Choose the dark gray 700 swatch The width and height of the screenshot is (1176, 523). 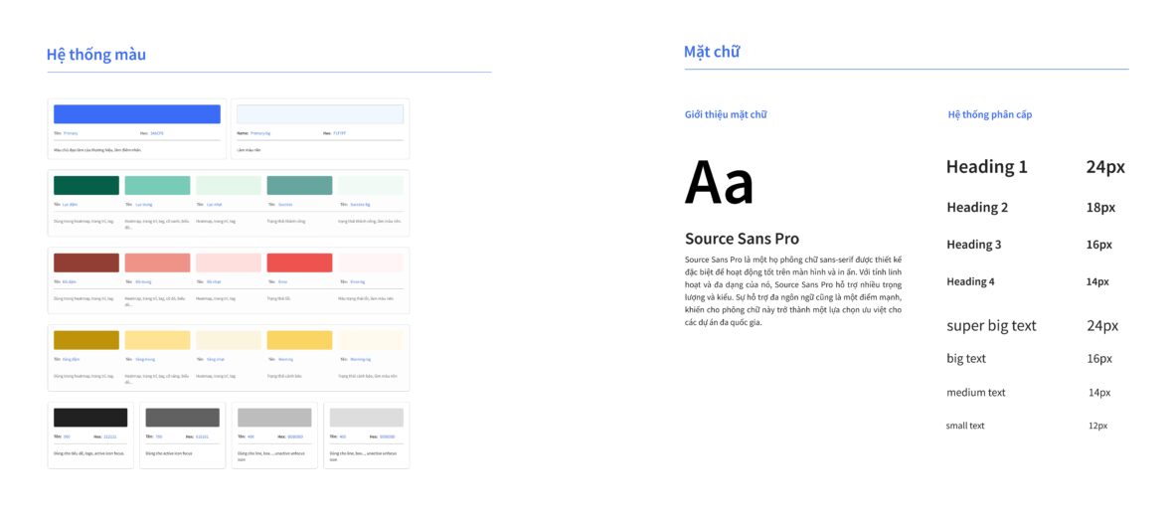pyautogui.click(x=182, y=418)
